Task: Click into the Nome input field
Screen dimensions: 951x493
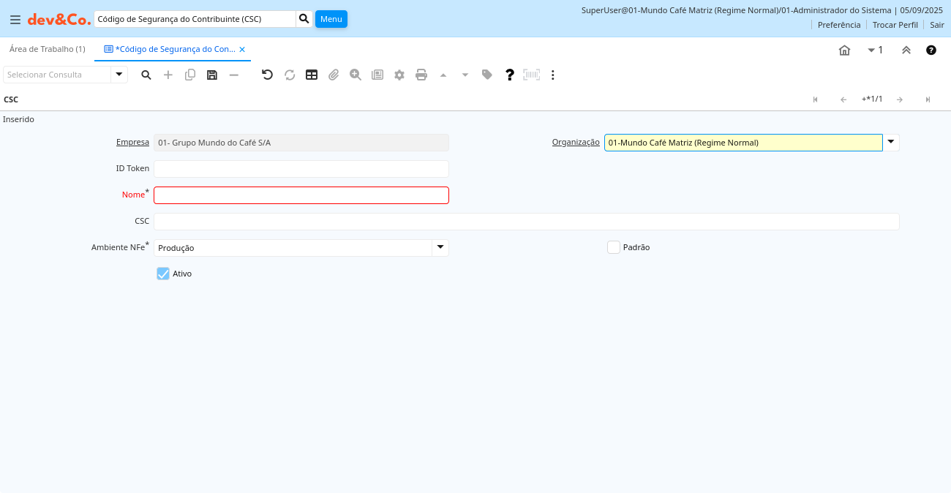Action: pos(301,195)
